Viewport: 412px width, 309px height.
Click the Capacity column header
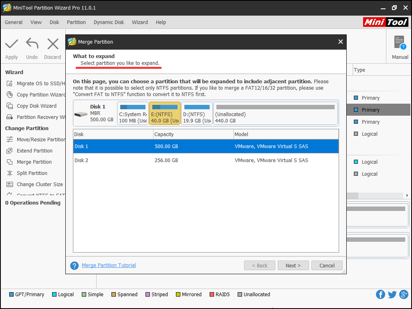coord(194,134)
